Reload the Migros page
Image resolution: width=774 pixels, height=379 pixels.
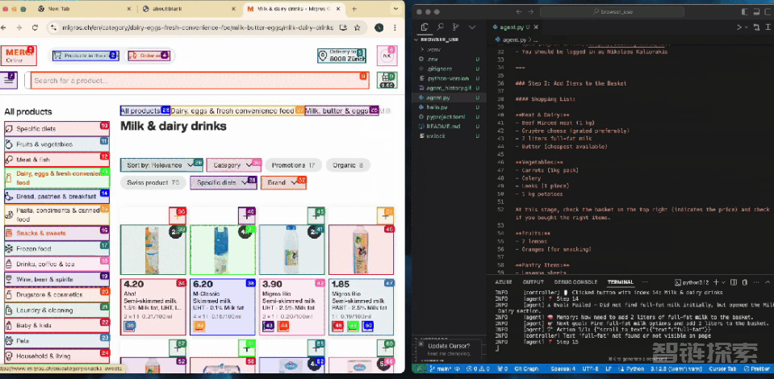pyautogui.click(x=35, y=27)
